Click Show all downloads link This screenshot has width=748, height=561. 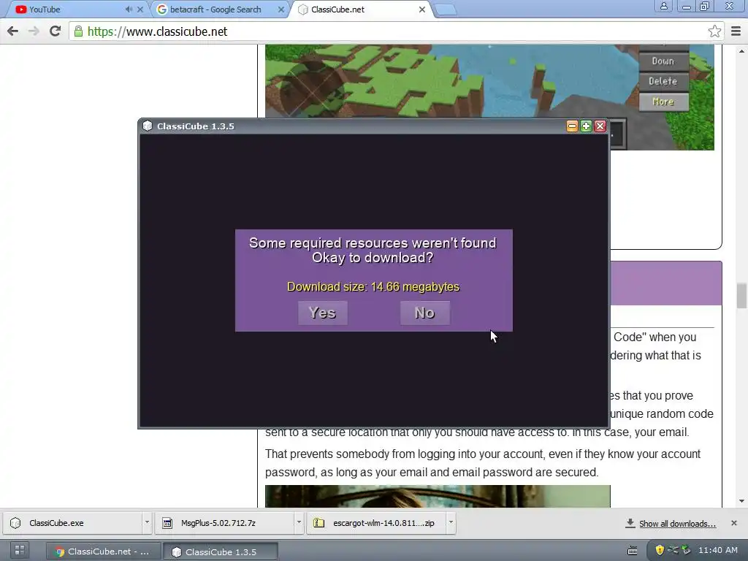(x=677, y=524)
